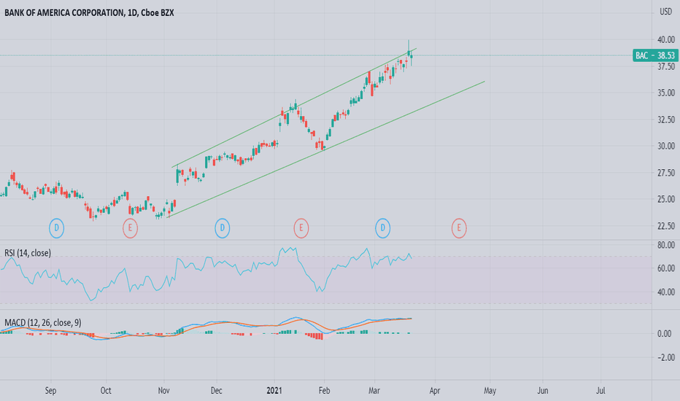Screen dimensions: 680x401
Task: Select the lower green channel trend line
Action: pyautogui.click(x=326, y=149)
